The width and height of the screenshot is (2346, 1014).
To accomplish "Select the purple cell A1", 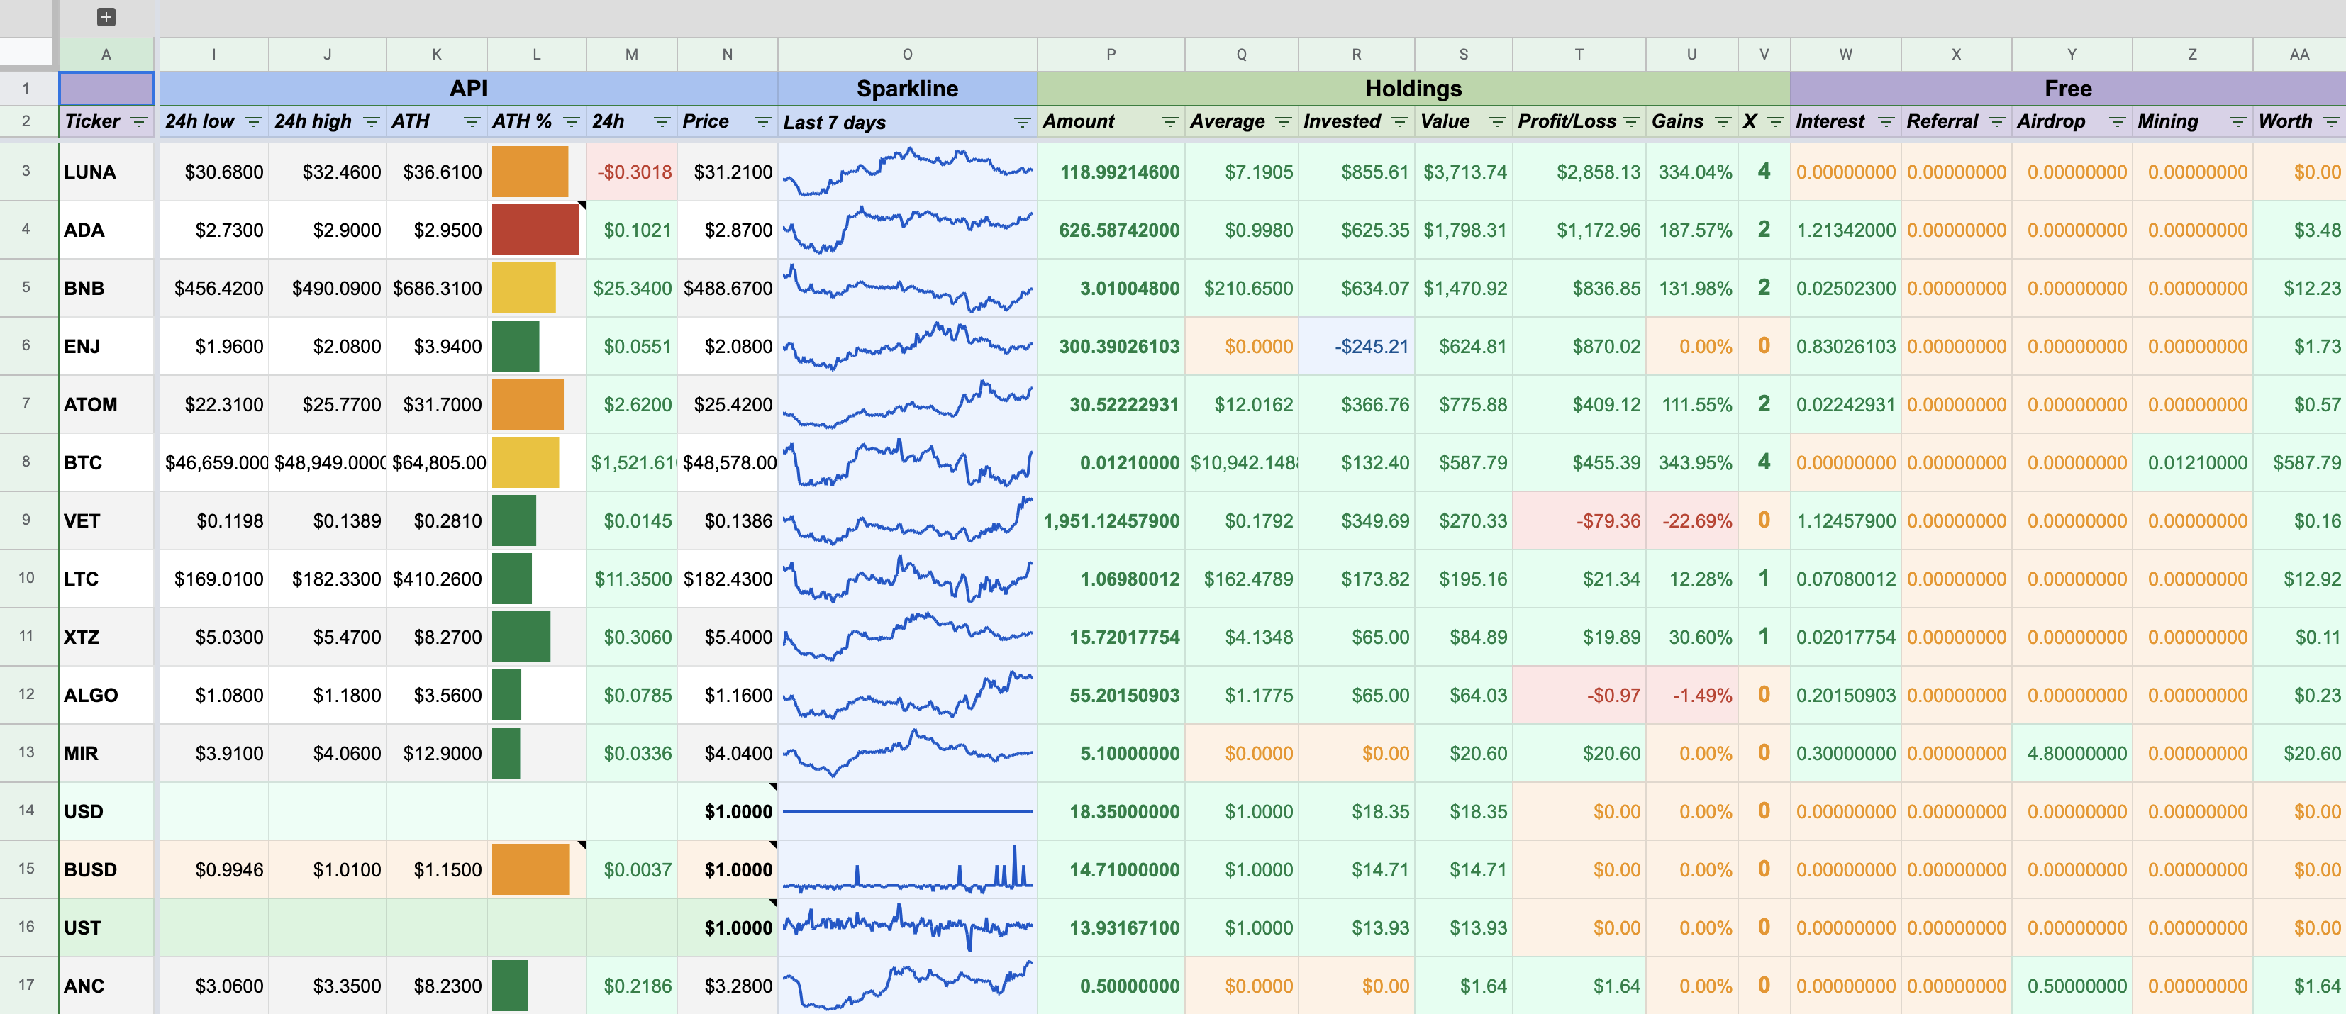I will pyautogui.click(x=106, y=89).
